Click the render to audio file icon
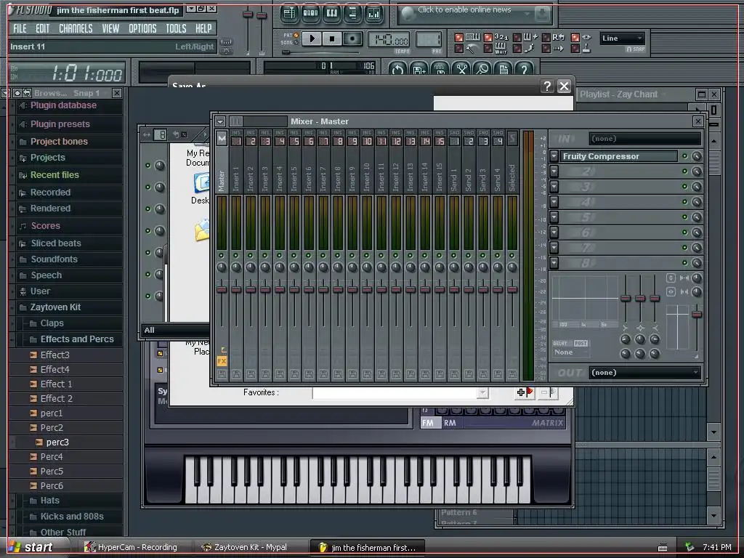 440,69
